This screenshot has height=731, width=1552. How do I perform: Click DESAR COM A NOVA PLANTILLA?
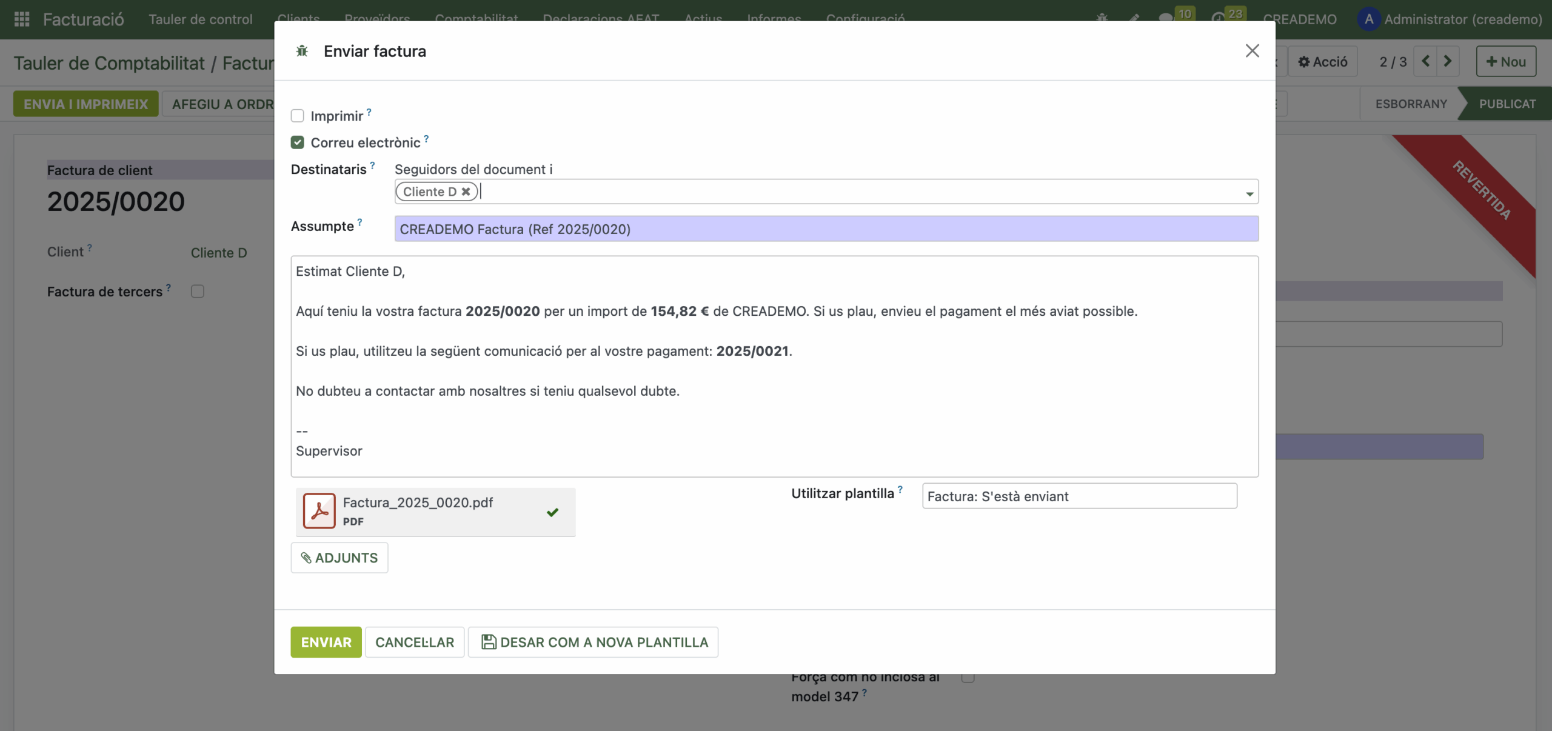pos(594,642)
